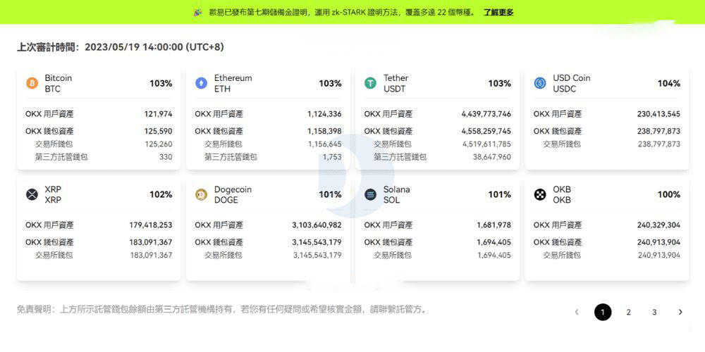Screen dimensions: 705x352
Task: Click Tether wallet assets value 4,558,259,745
Action: click(486, 132)
